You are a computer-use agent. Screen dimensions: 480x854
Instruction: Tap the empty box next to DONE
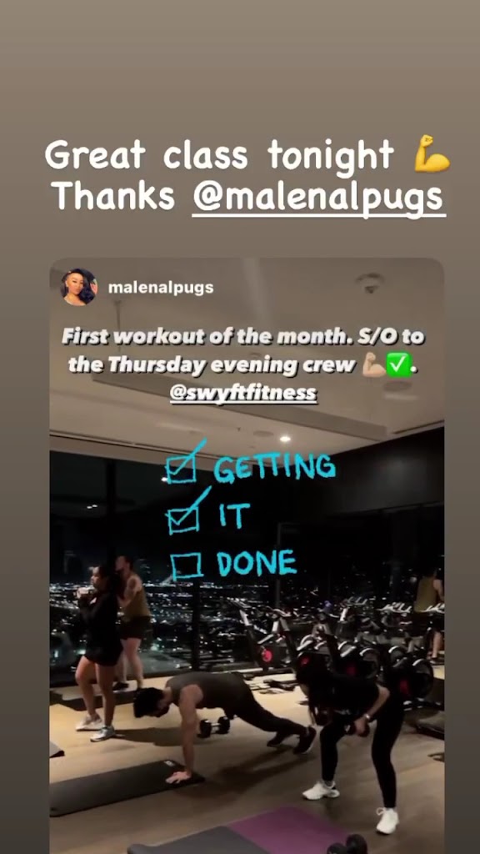[187, 566]
